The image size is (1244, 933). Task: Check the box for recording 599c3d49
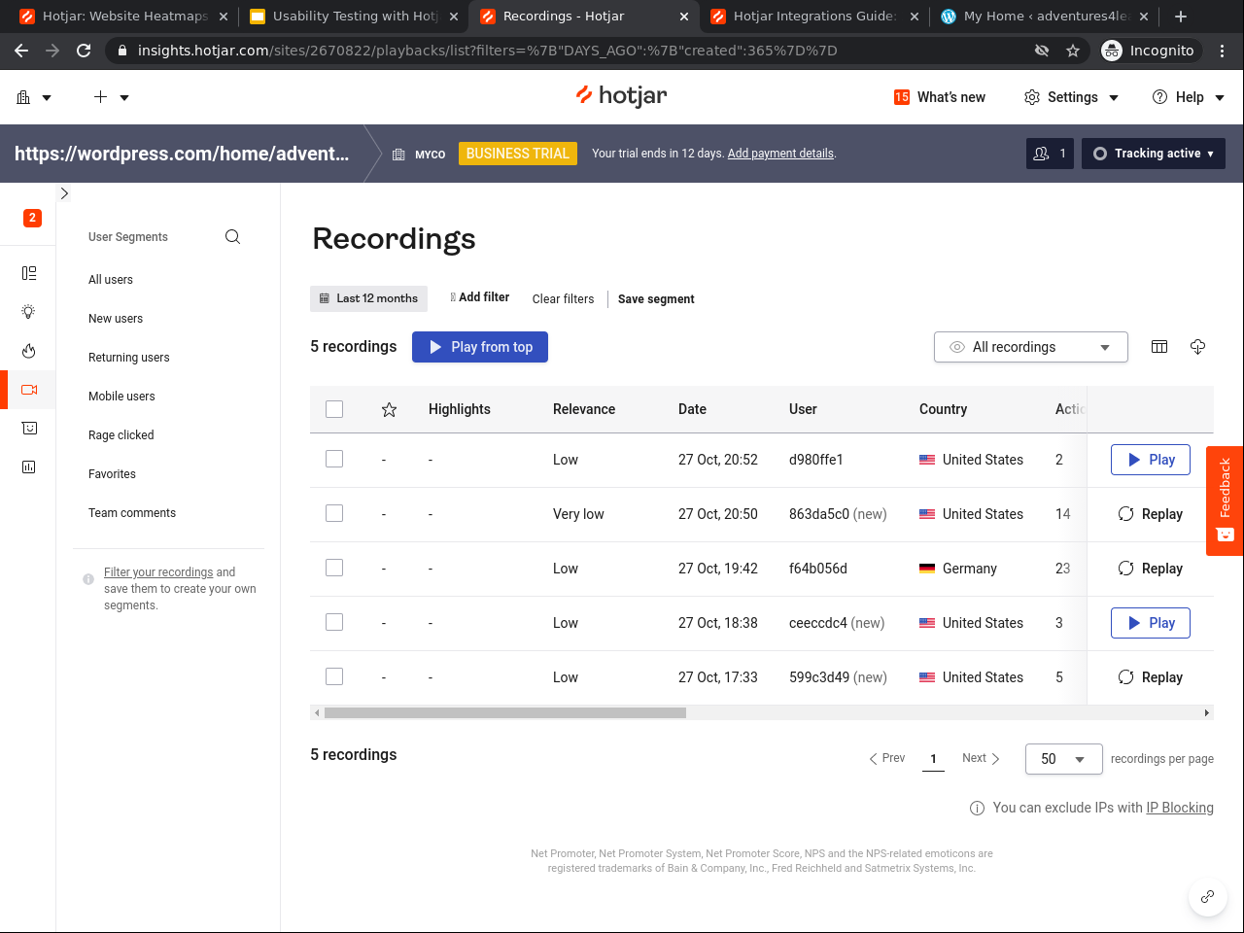(334, 676)
